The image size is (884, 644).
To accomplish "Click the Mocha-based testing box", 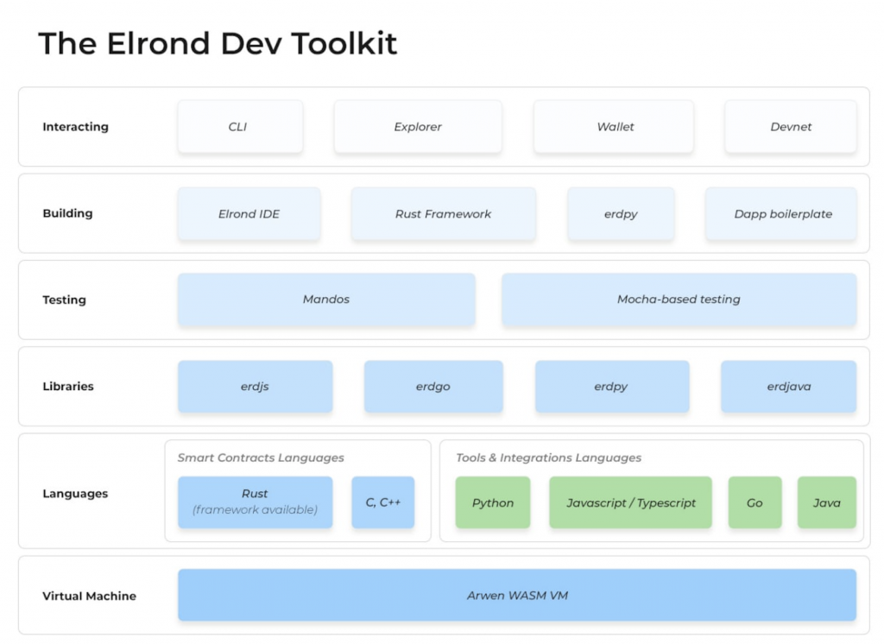I will click(679, 300).
